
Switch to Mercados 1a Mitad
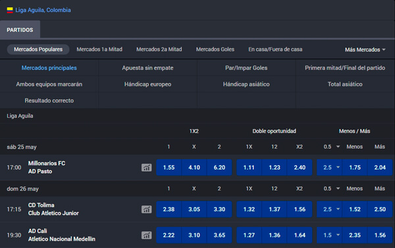tap(99, 49)
